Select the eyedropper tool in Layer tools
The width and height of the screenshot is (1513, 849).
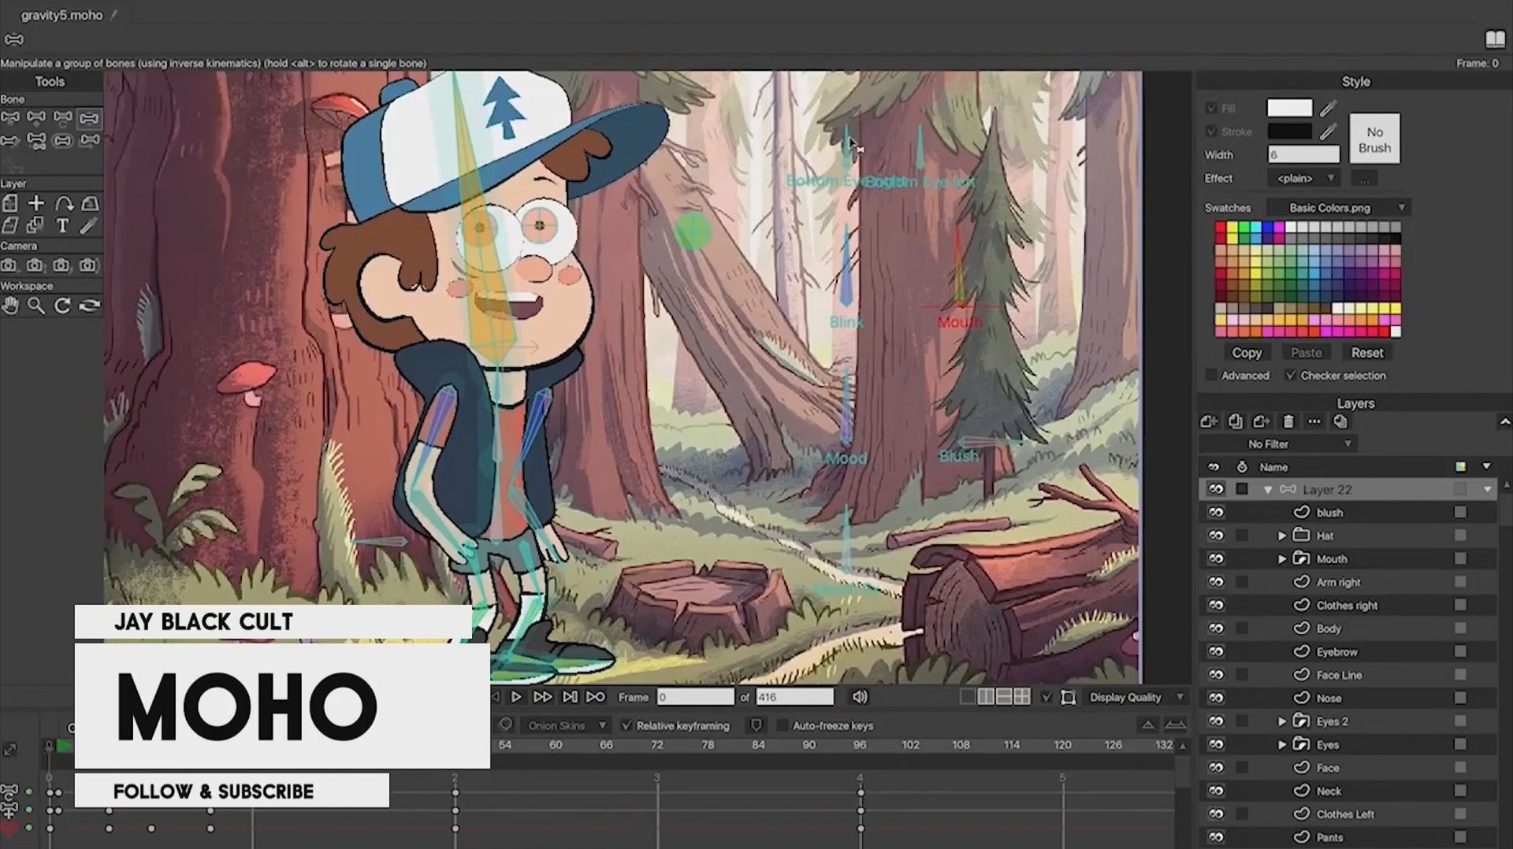coord(89,225)
